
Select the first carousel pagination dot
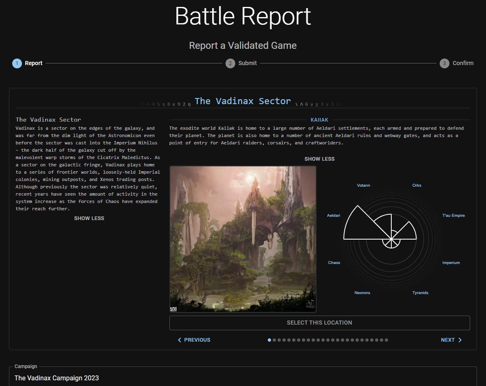pyautogui.click(x=269, y=340)
